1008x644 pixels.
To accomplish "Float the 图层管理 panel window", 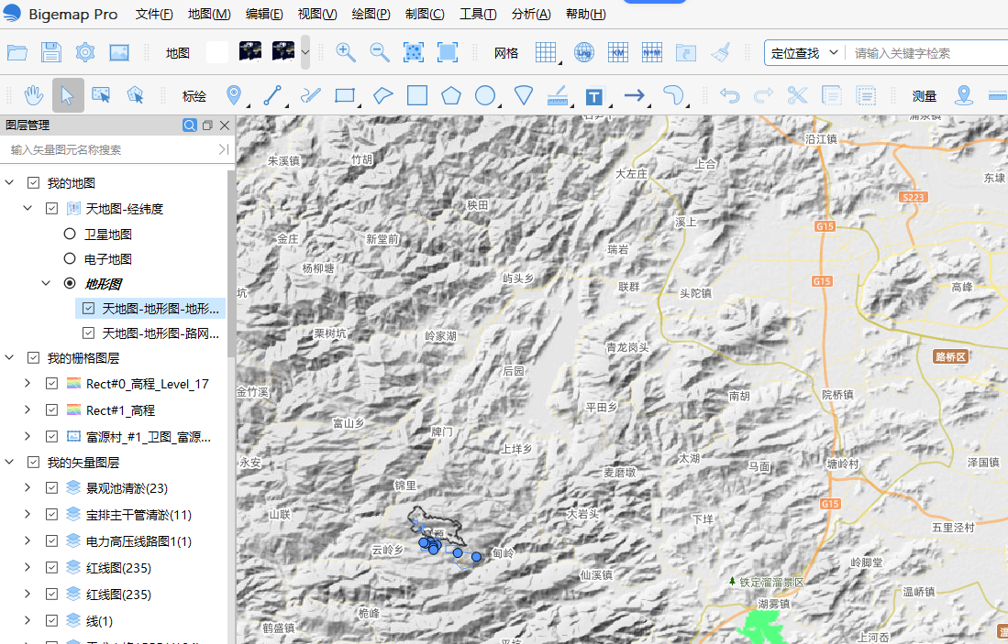I will click(x=207, y=126).
